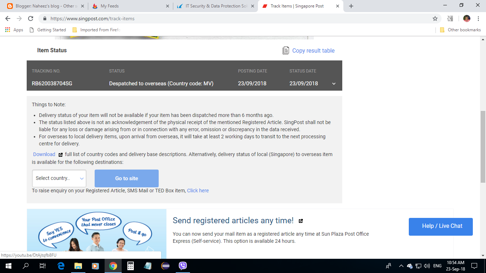Bookmark this page with the star icon
Viewport: 486px width, 273px height.
tap(435, 18)
